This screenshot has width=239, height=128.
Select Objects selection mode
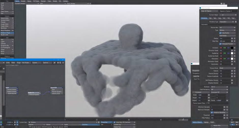37,125
